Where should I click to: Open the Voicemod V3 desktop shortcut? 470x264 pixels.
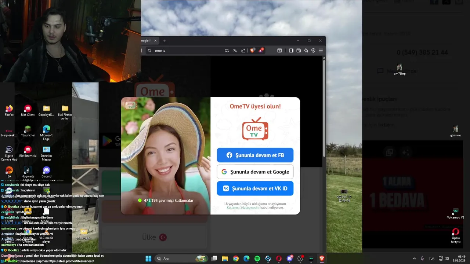pos(456,213)
